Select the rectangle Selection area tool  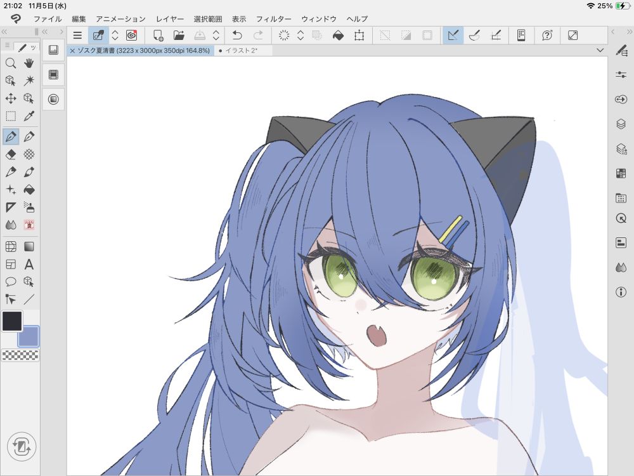click(x=11, y=116)
